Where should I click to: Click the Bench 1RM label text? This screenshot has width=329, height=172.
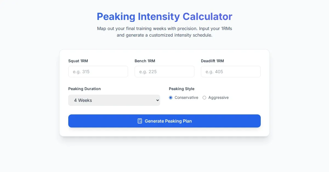click(x=145, y=61)
